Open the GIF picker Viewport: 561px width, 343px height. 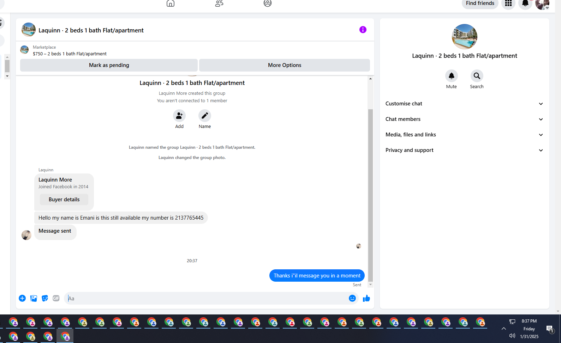coord(56,298)
